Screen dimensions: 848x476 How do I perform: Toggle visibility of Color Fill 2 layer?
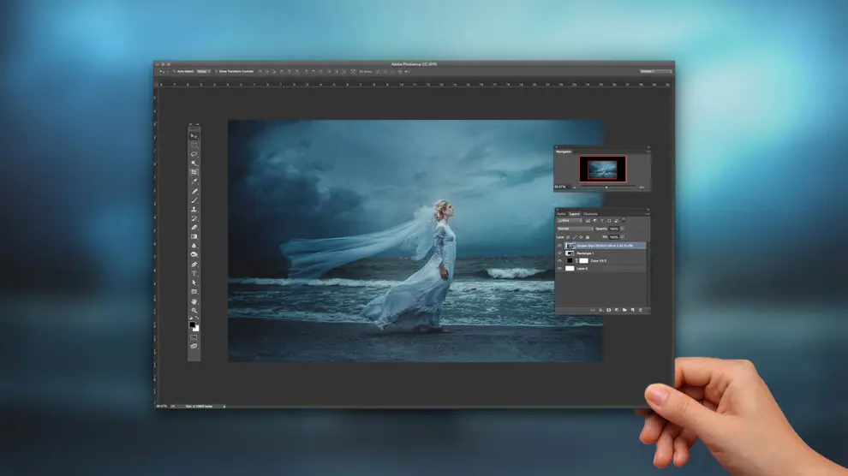pos(560,261)
